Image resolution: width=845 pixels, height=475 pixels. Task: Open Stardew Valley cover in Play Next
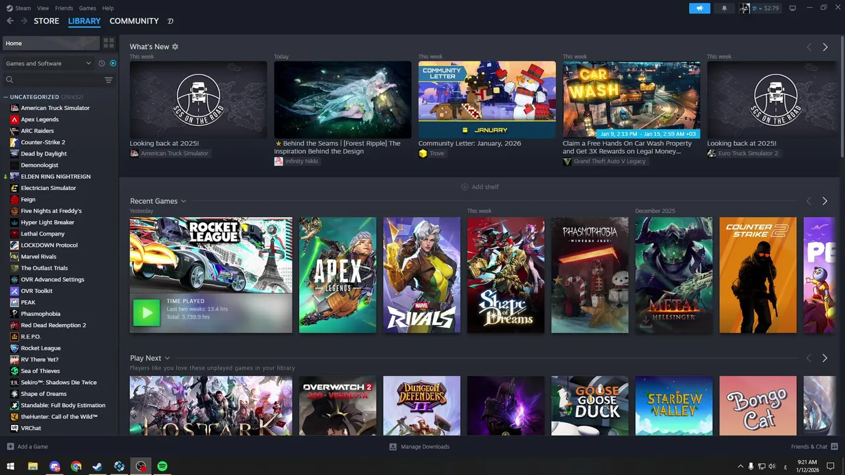pos(674,406)
